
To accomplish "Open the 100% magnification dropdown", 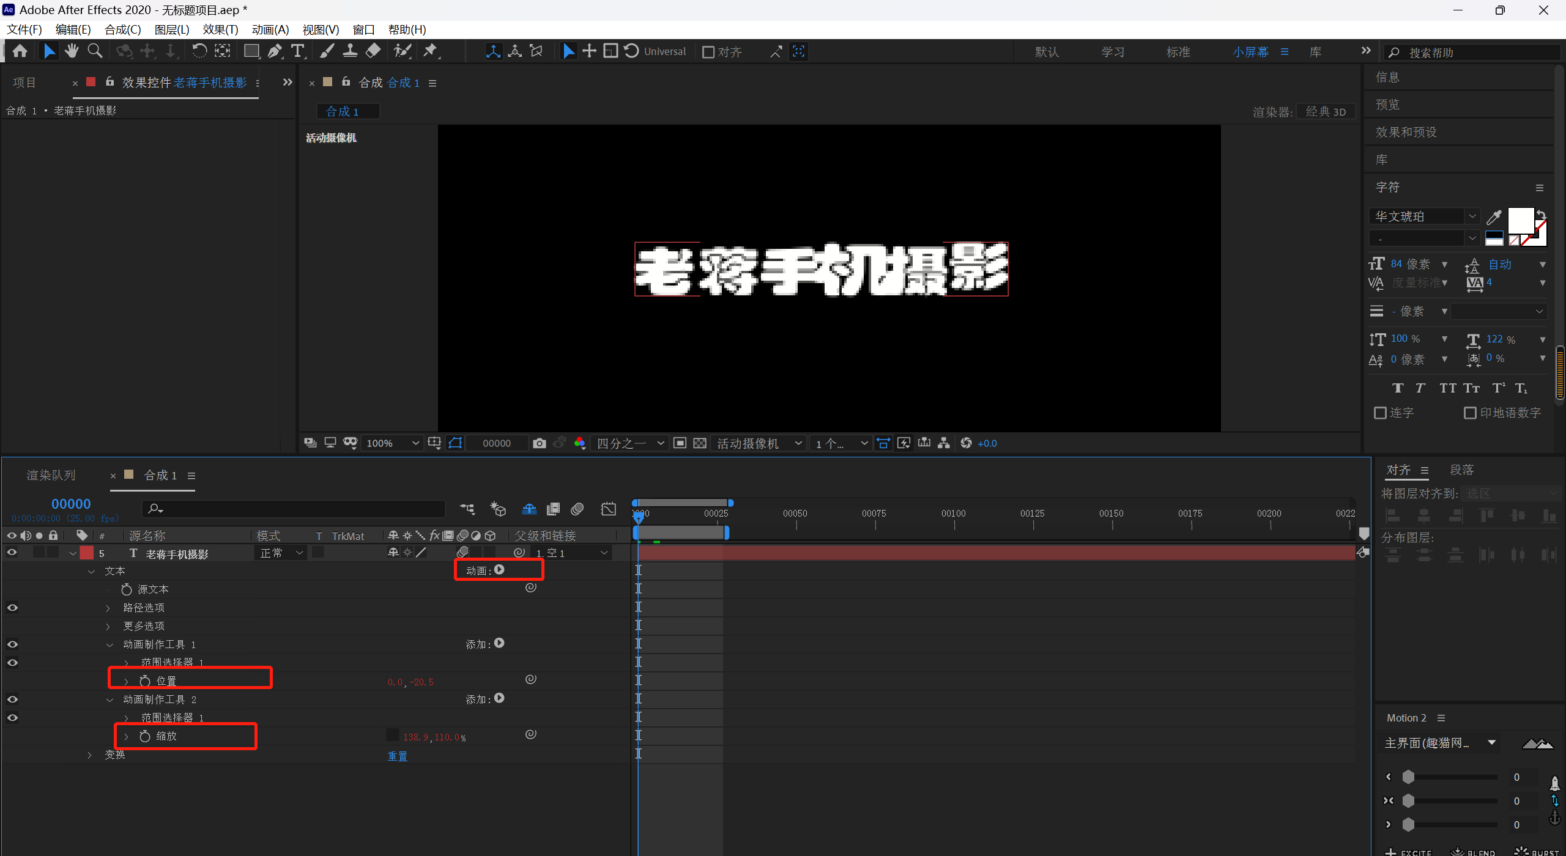I will click(391, 443).
